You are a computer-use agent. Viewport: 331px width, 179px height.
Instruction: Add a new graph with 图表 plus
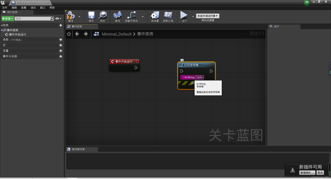[61, 25]
